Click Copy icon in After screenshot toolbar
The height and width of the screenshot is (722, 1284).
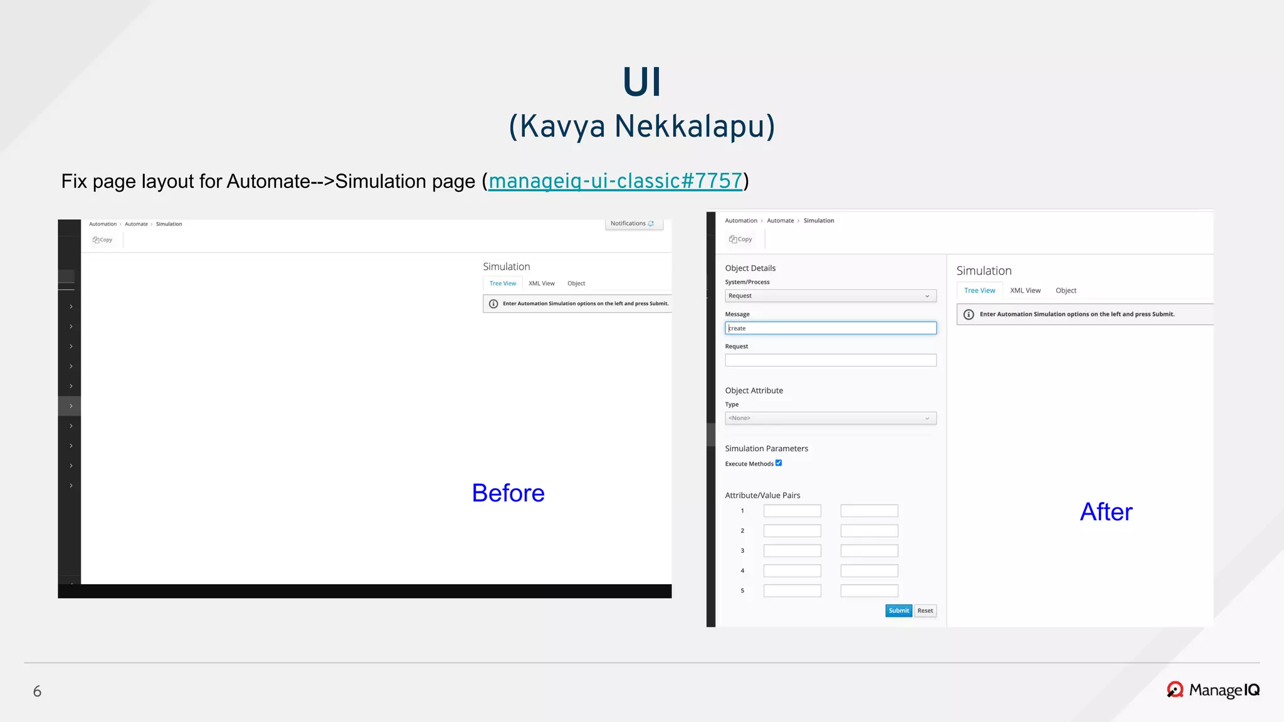733,239
